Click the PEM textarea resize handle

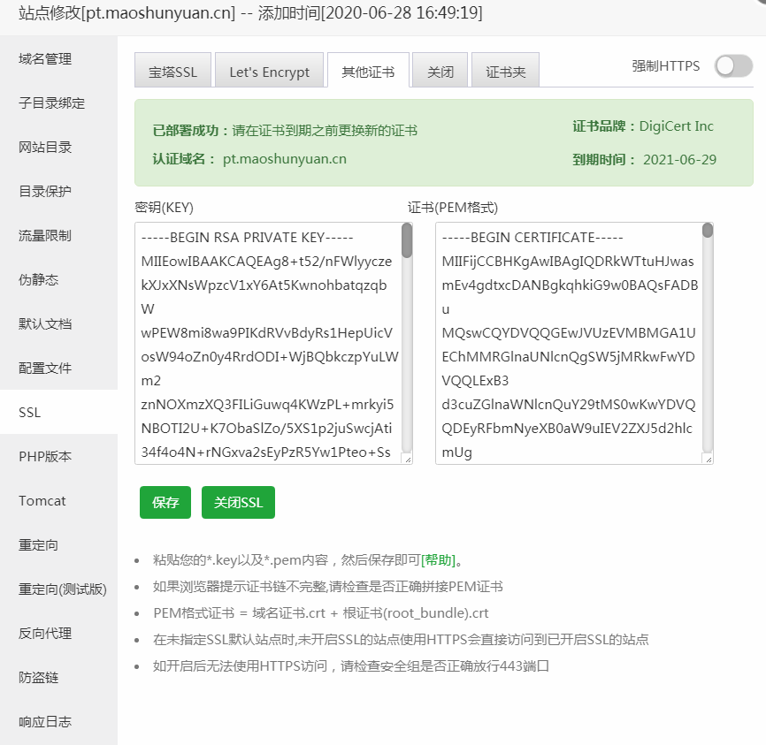pyautogui.click(x=708, y=459)
